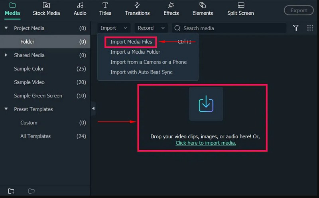Click the delete folder icon

[x=32, y=191]
